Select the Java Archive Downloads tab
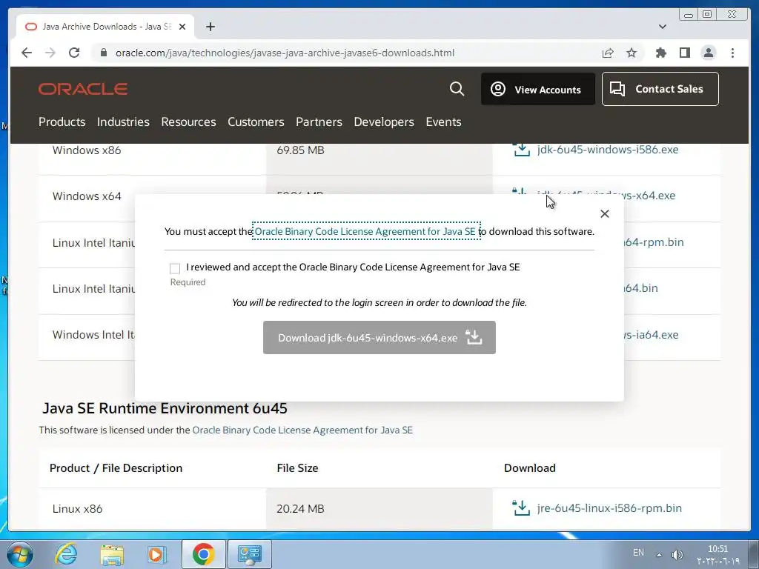The image size is (759, 569). tap(105, 27)
